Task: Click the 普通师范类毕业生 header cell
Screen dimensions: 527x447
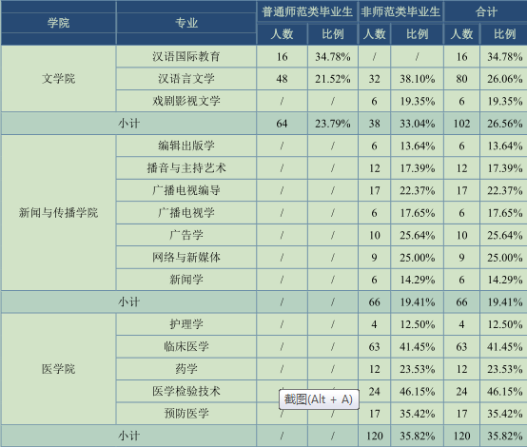Action: [x=307, y=11]
